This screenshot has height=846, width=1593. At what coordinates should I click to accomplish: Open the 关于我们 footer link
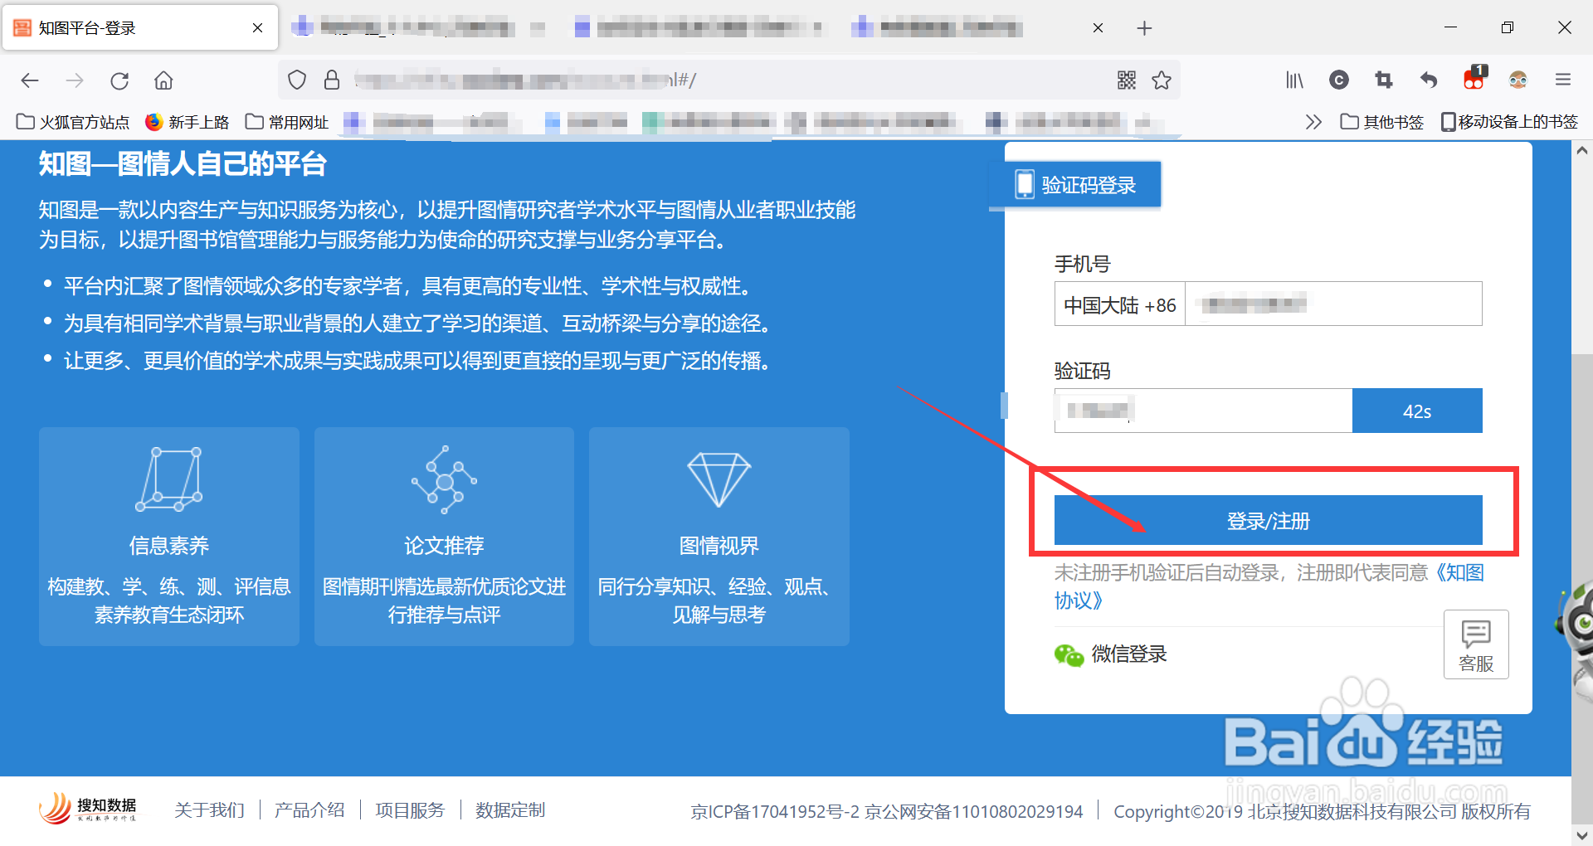[x=209, y=810]
